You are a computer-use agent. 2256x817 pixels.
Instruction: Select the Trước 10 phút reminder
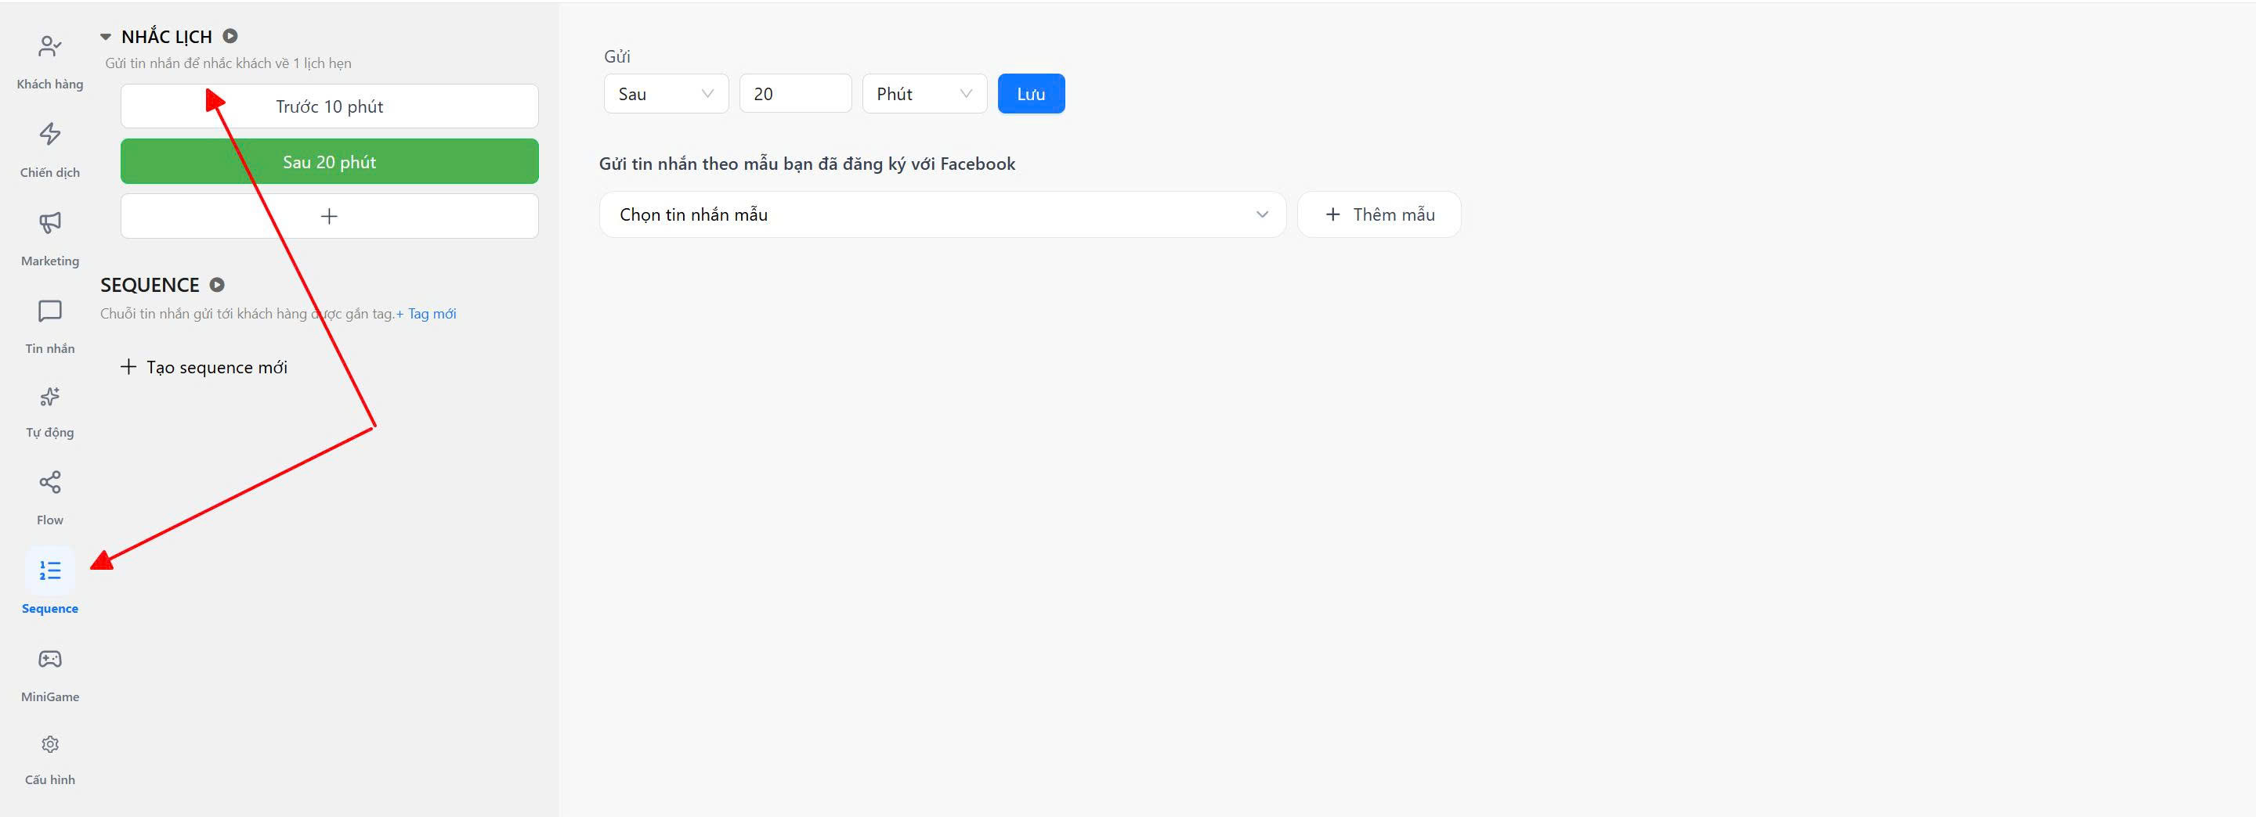[329, 106]
